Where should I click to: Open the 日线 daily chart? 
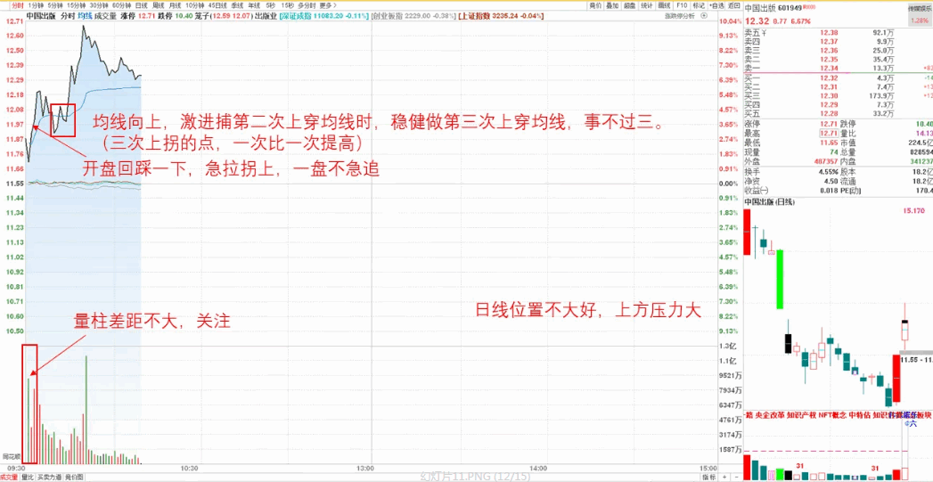(x=142, y=5)
